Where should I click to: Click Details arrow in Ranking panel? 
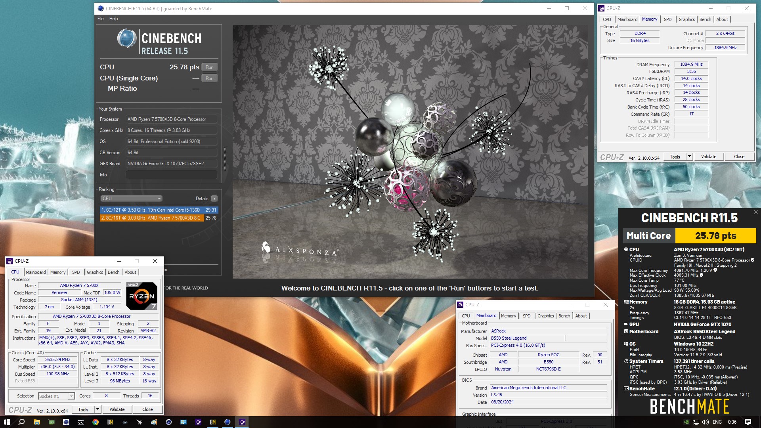point(214,199)
